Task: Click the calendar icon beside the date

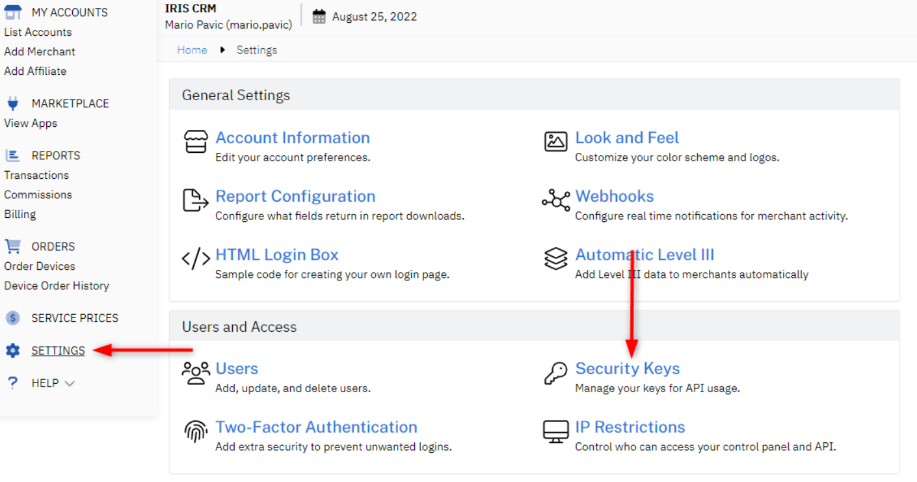Action: (319, 17)
